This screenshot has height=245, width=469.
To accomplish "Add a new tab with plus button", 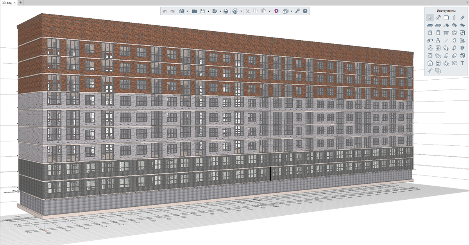I will point(21,2).
